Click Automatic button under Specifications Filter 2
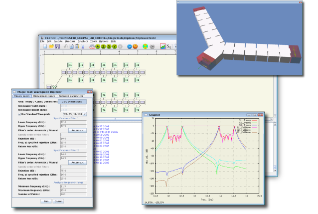This screenshot has width=318, height=214. (x=77, y=163)
